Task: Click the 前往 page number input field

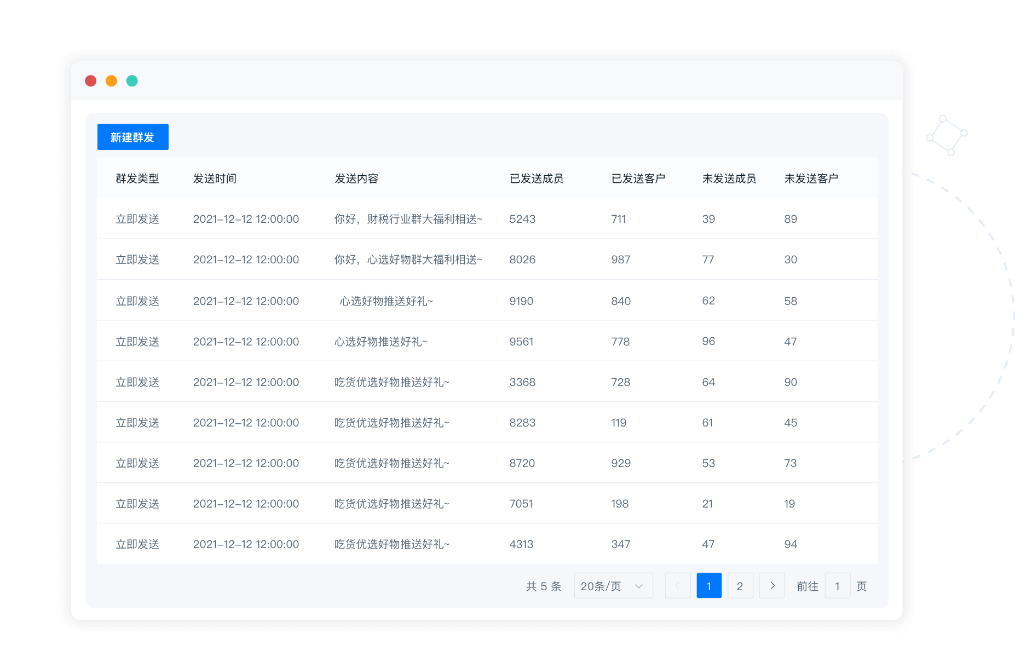Action: click(x=837, y=586)
